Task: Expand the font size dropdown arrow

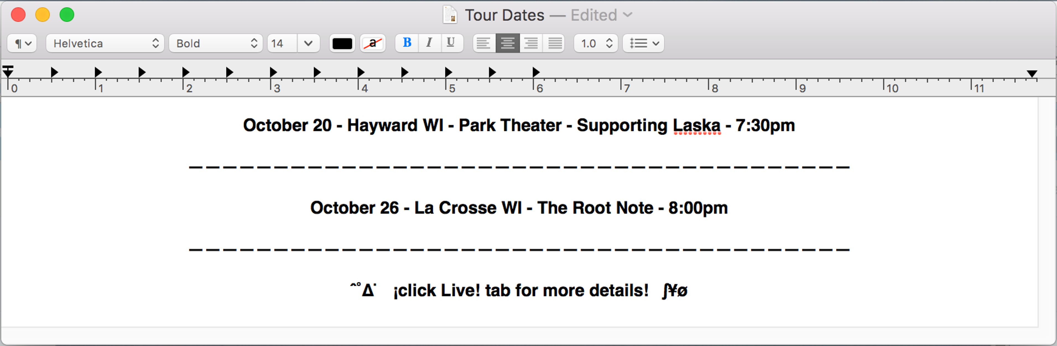Action: coord(309,43)
